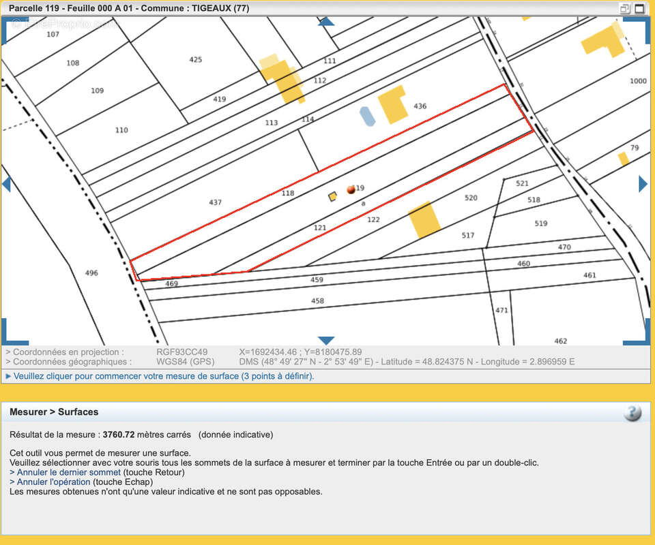This screenshot has width=655, height=545.
Task: Click the right arrow to pan east
Action: click(x=643, y=184)
